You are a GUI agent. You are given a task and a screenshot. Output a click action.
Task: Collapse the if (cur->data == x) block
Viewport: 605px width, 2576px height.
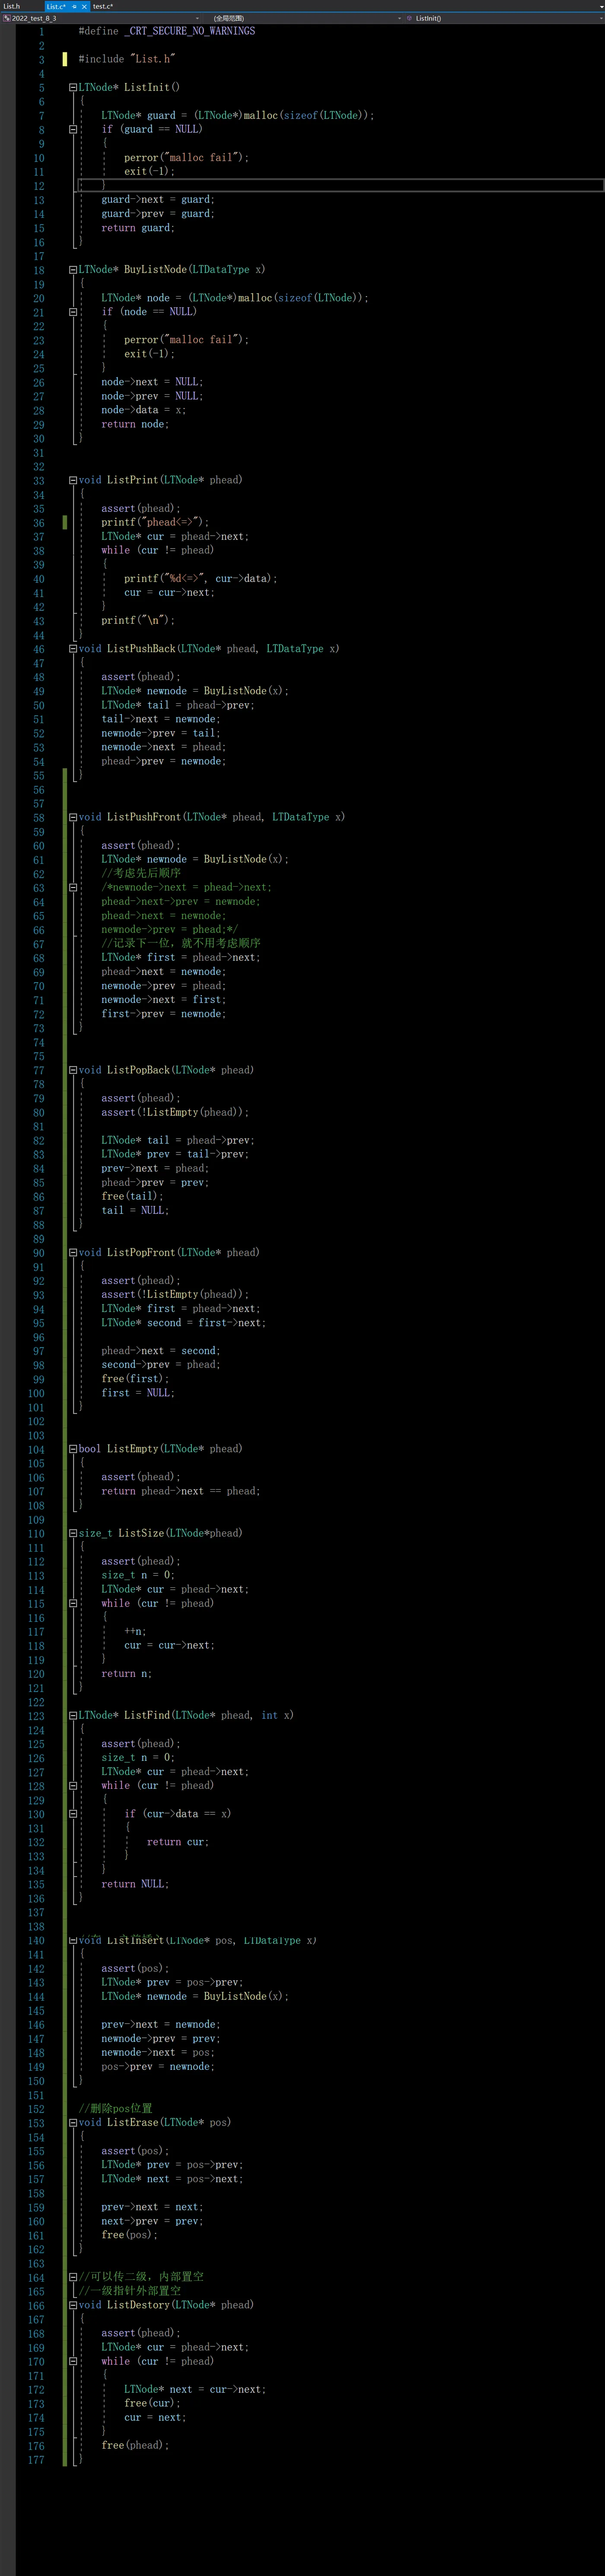coord(73,1814)
